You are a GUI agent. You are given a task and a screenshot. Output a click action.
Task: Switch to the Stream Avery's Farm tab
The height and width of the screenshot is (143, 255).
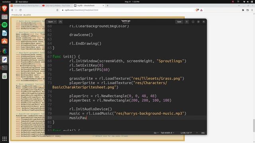coord(25,6)
